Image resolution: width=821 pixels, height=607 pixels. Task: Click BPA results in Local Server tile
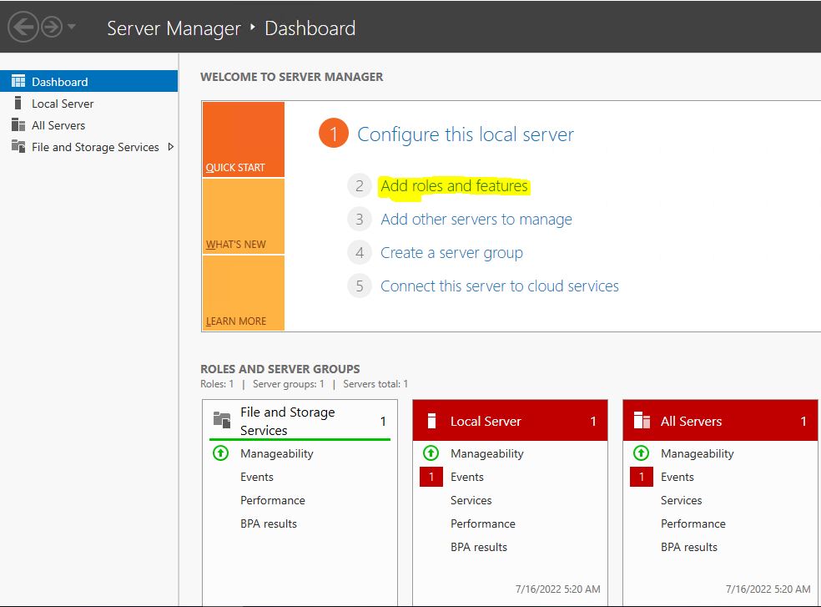click(479, 547)
